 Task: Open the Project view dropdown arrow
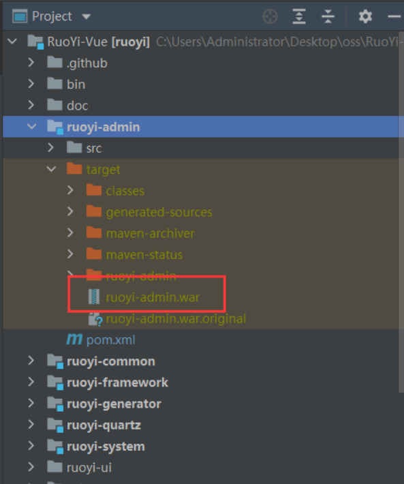(x=87, y=16)
